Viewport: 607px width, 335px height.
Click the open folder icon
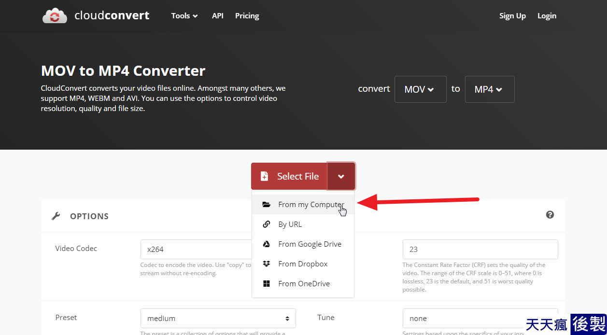266,205
